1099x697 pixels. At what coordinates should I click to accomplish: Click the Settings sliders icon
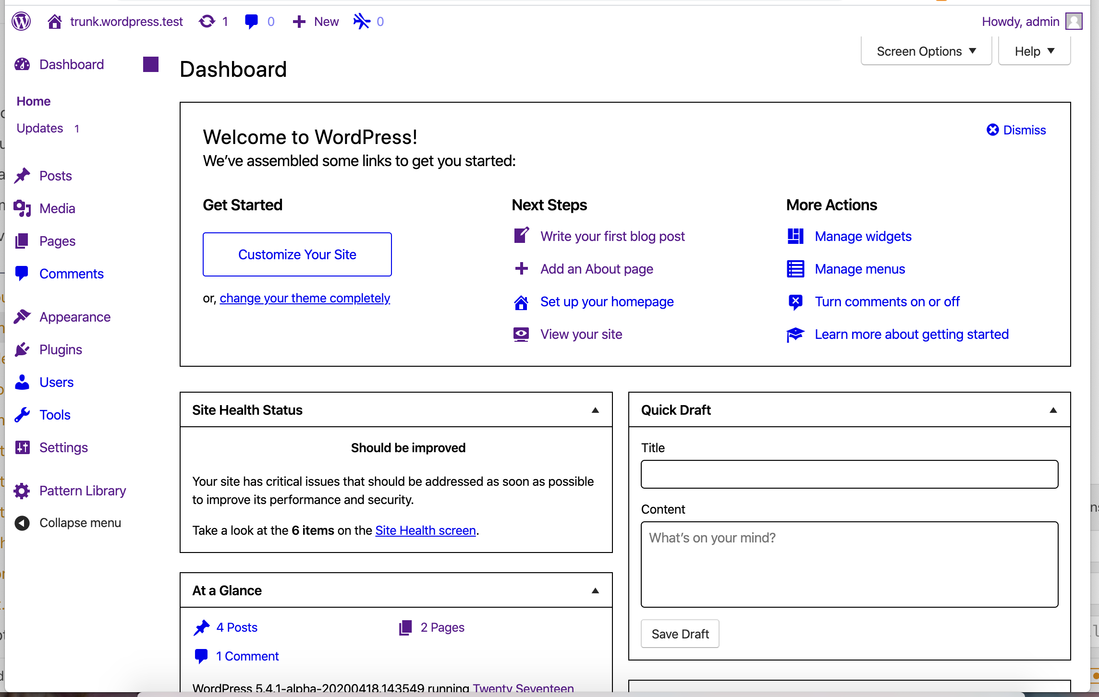click(22, 447)
